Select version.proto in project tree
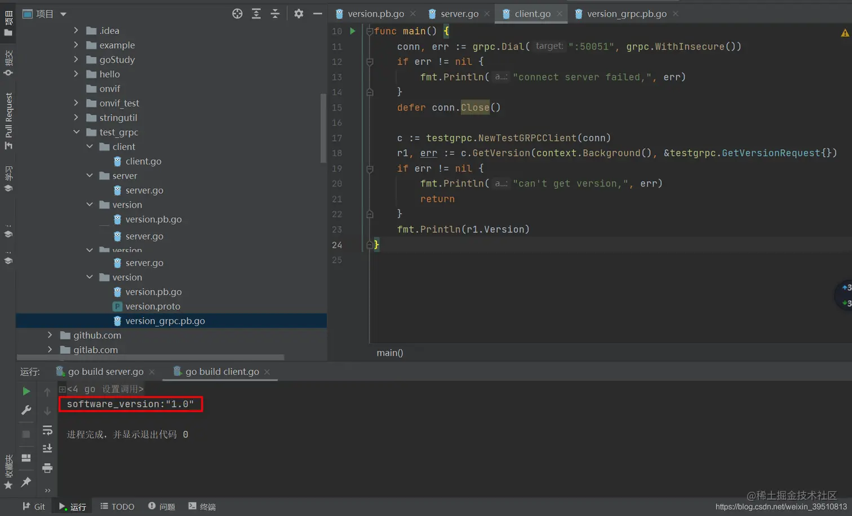This screenshot has width=852, height=516. (x=153, y=306)
